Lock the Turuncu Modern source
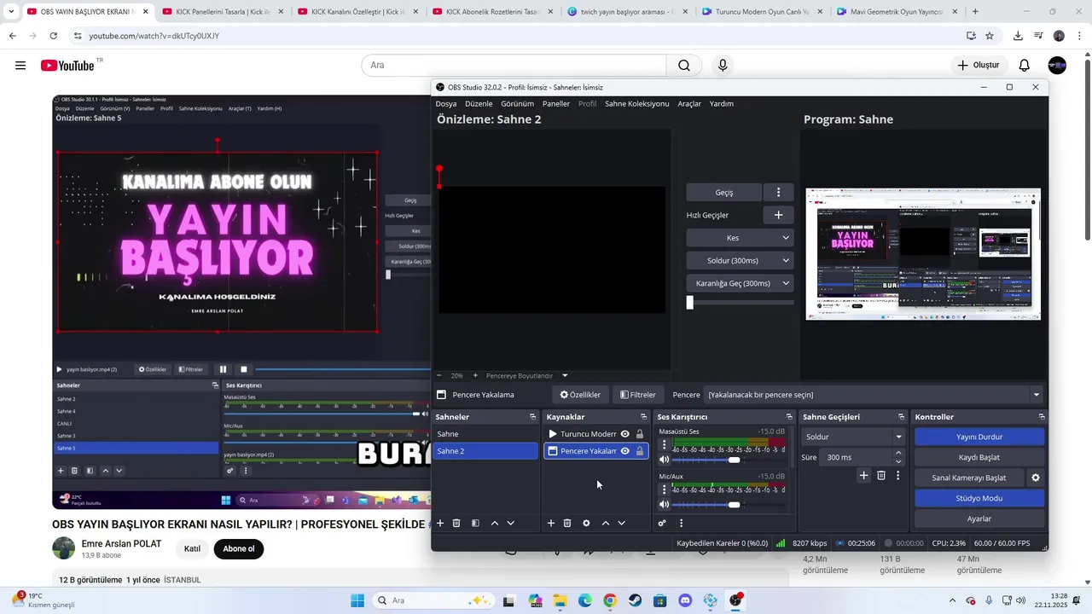Image resolution: width=1092 pixels, height=614 pixels. (x=640, y=434)
